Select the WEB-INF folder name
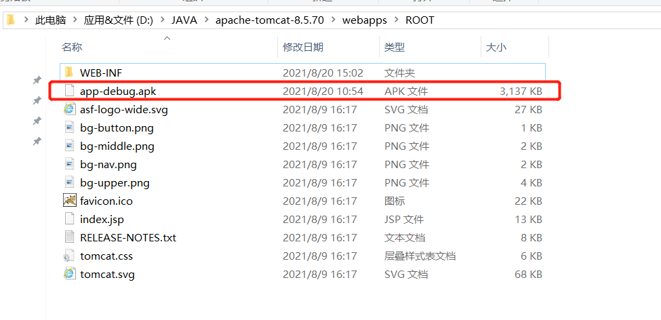 point(101,73)
